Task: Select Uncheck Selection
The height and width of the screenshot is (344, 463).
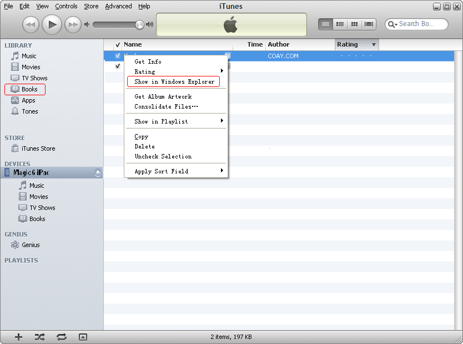Action: (x=176, y=156)
